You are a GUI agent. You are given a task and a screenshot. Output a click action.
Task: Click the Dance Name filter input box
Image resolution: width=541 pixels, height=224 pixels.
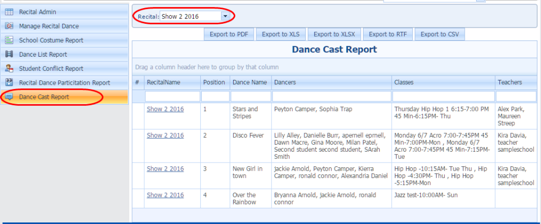coord(251,96)
